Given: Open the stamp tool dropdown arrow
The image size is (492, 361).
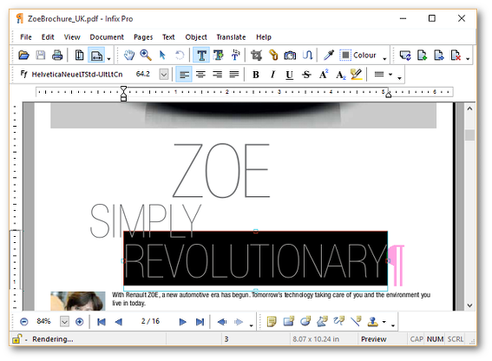Looking at the screenshot, I should pyautogui.click(x=384, y=322).
